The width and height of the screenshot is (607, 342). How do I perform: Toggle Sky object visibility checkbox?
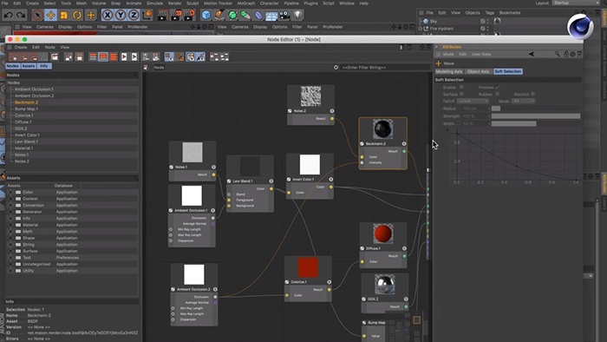pyautogui.click(x=483, y=22)
